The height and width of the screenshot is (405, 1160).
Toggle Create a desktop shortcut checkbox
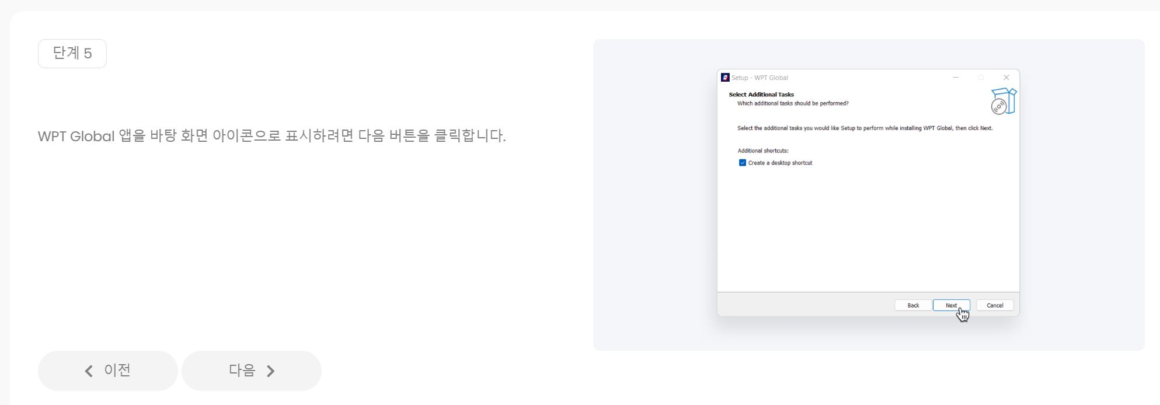point(743,163)
